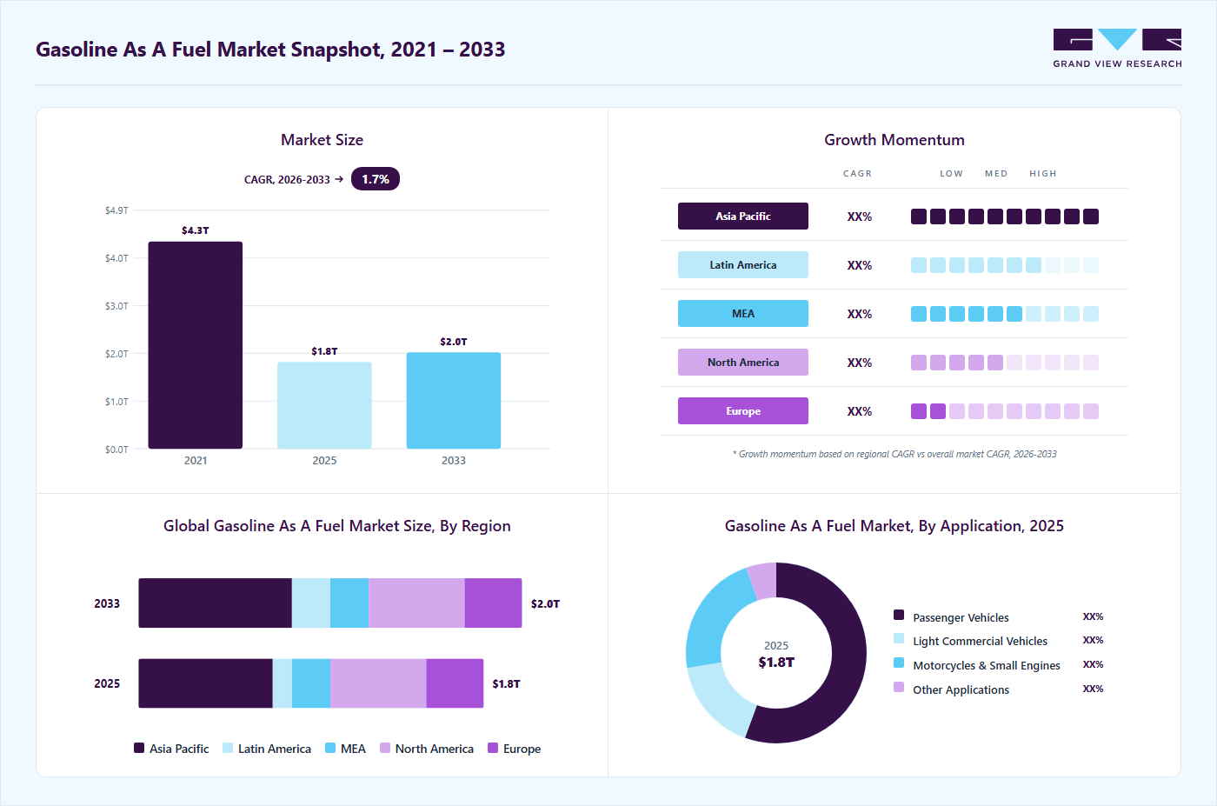Click the HIGH column header
The image size is (1217, 806).
point(1043,174)
